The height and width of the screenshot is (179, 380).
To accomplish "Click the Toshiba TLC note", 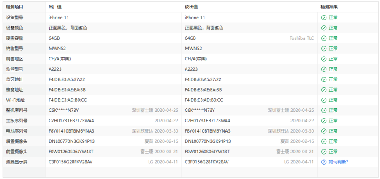I will click(x=302, y=38).
